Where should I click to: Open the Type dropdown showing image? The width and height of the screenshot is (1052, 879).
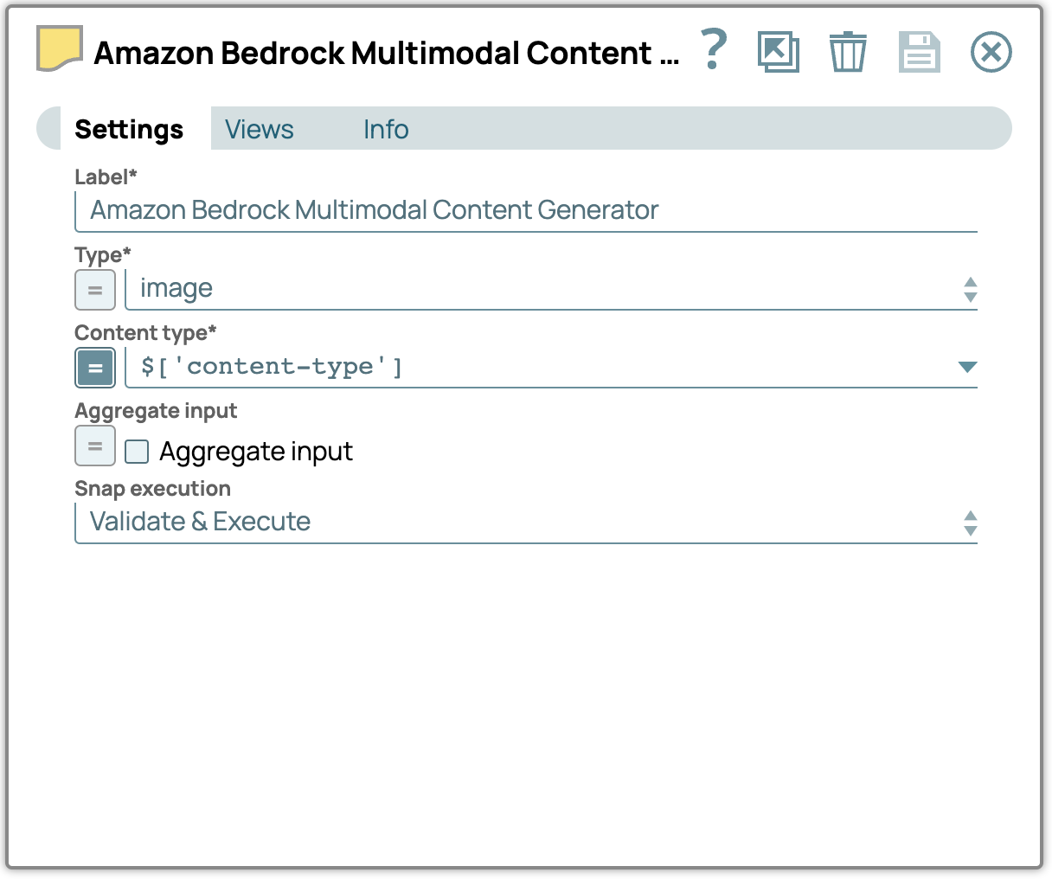(550, 289)
